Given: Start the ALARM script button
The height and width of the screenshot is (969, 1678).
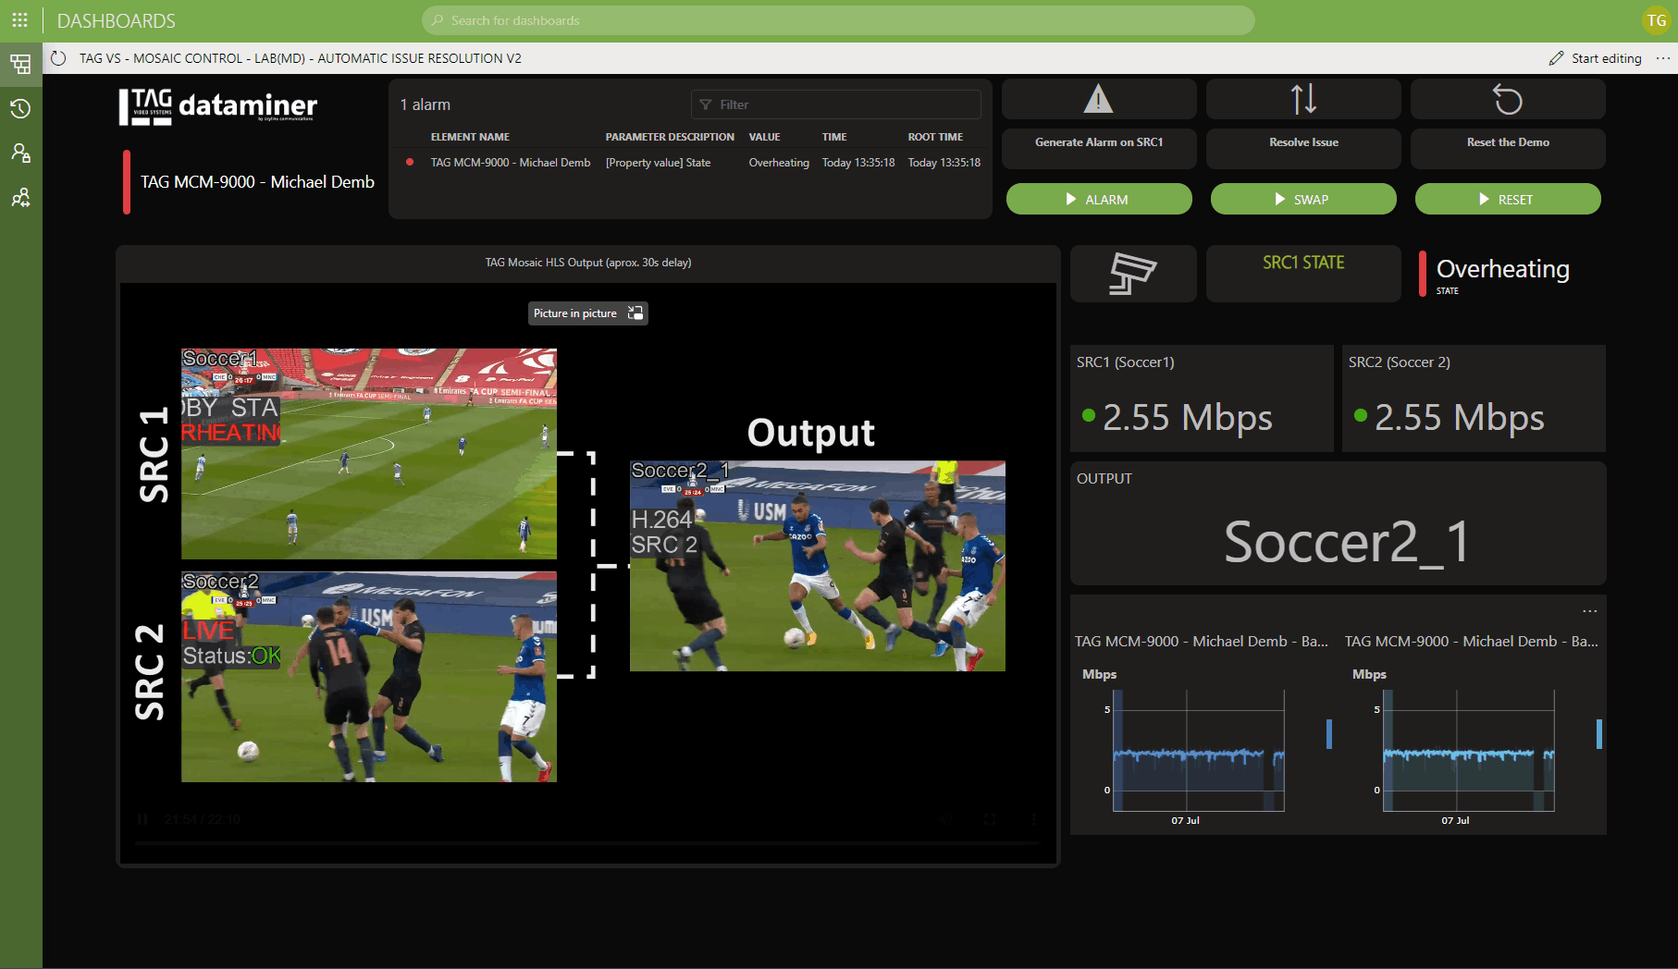Looking at the screenshot, I should click(1099, 199).
